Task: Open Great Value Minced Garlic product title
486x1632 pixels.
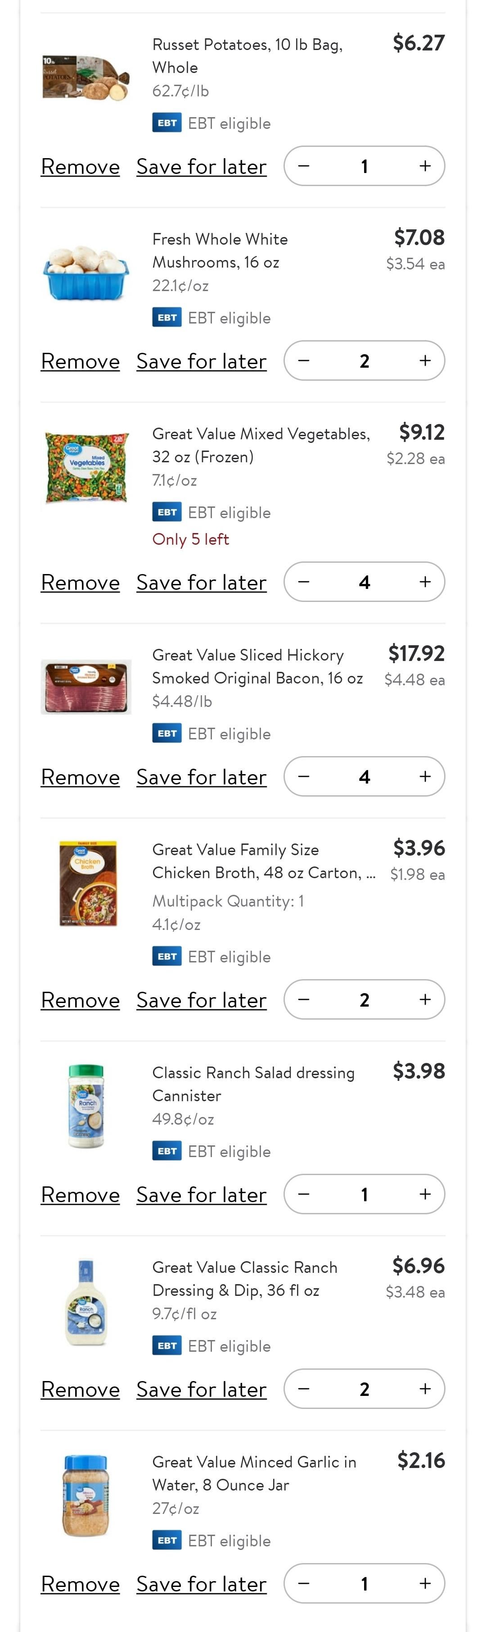Action: (254, 1473)
